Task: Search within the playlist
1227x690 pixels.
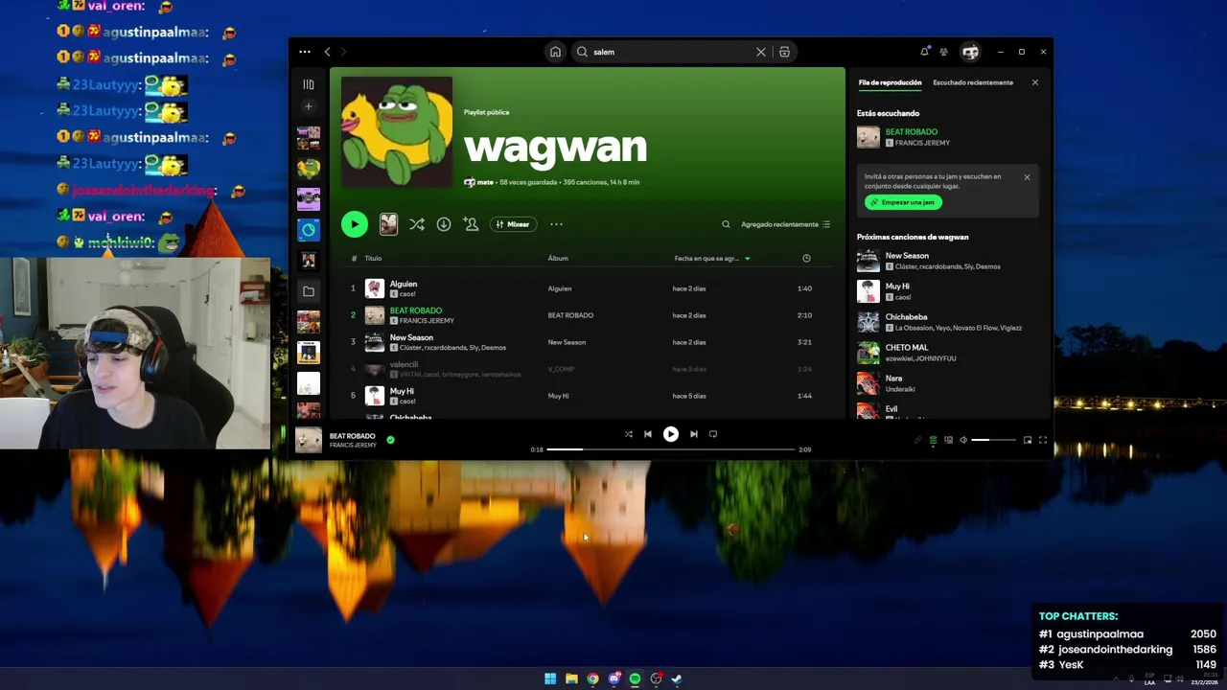Action: (726, 224)
